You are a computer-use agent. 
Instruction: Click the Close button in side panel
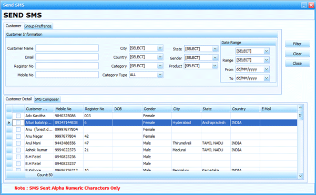pos(297,64)
